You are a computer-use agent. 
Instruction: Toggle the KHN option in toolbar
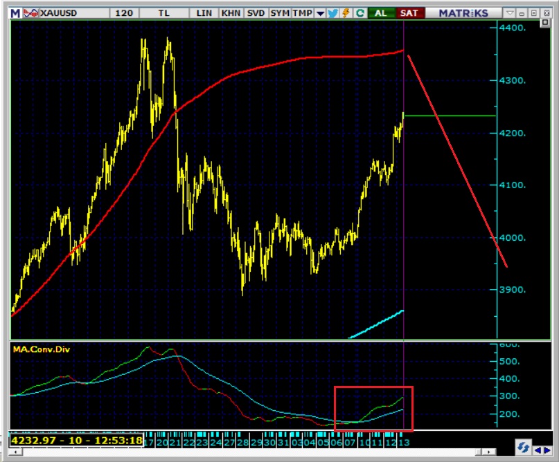coord(231,12)
